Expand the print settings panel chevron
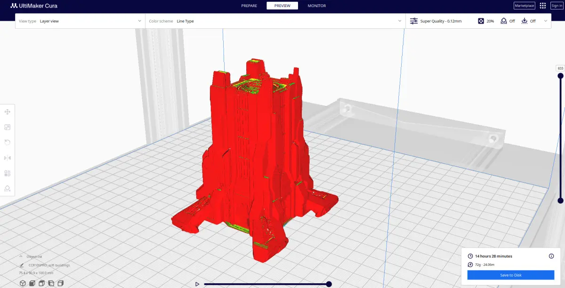565x288 pixels. click(546, 21)
